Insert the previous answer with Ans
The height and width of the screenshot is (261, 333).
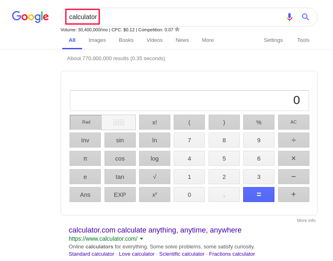pyautogui.click(x=85, y=194)
